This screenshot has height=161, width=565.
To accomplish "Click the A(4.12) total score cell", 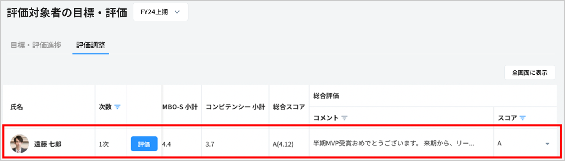I will point(283,144).
